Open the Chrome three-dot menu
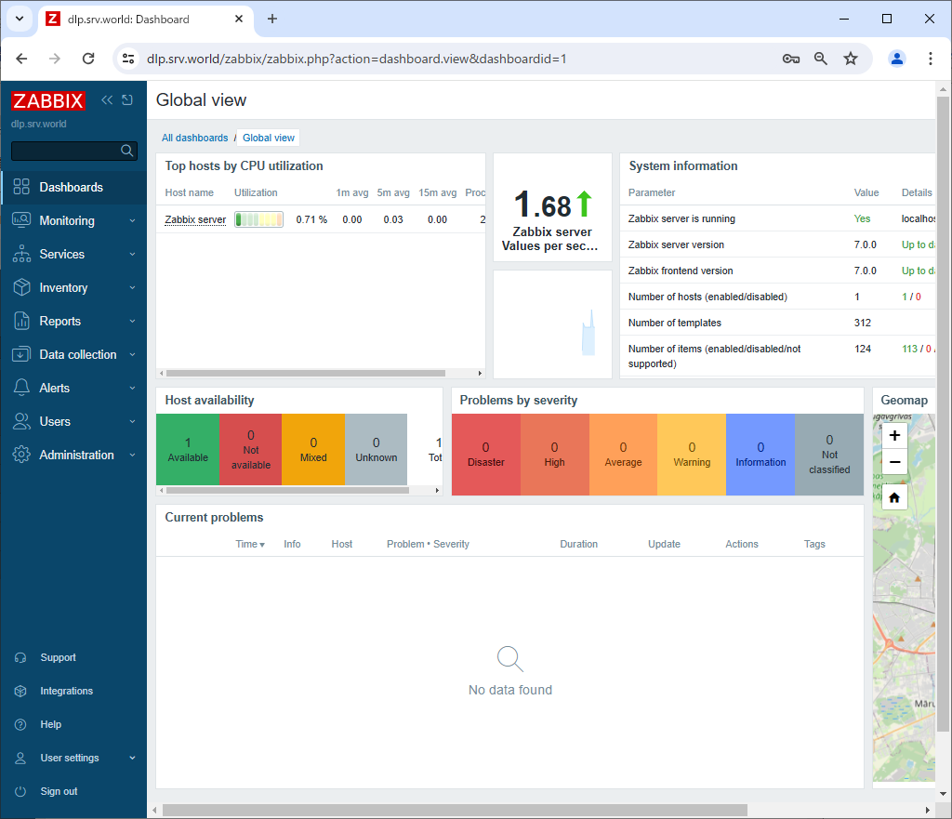The width and height of the screenshot is (952, 819). (x=930, y=59)
